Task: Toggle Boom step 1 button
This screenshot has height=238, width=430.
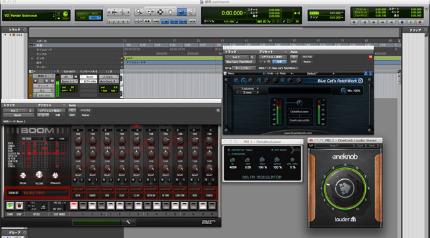Action: click(x=74, y=206)
